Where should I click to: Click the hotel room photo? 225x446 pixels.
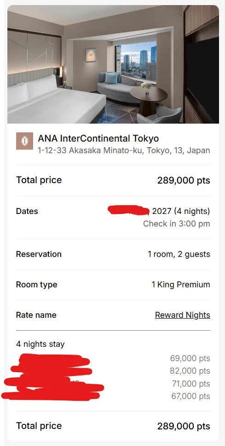click(x=113, y=64)
